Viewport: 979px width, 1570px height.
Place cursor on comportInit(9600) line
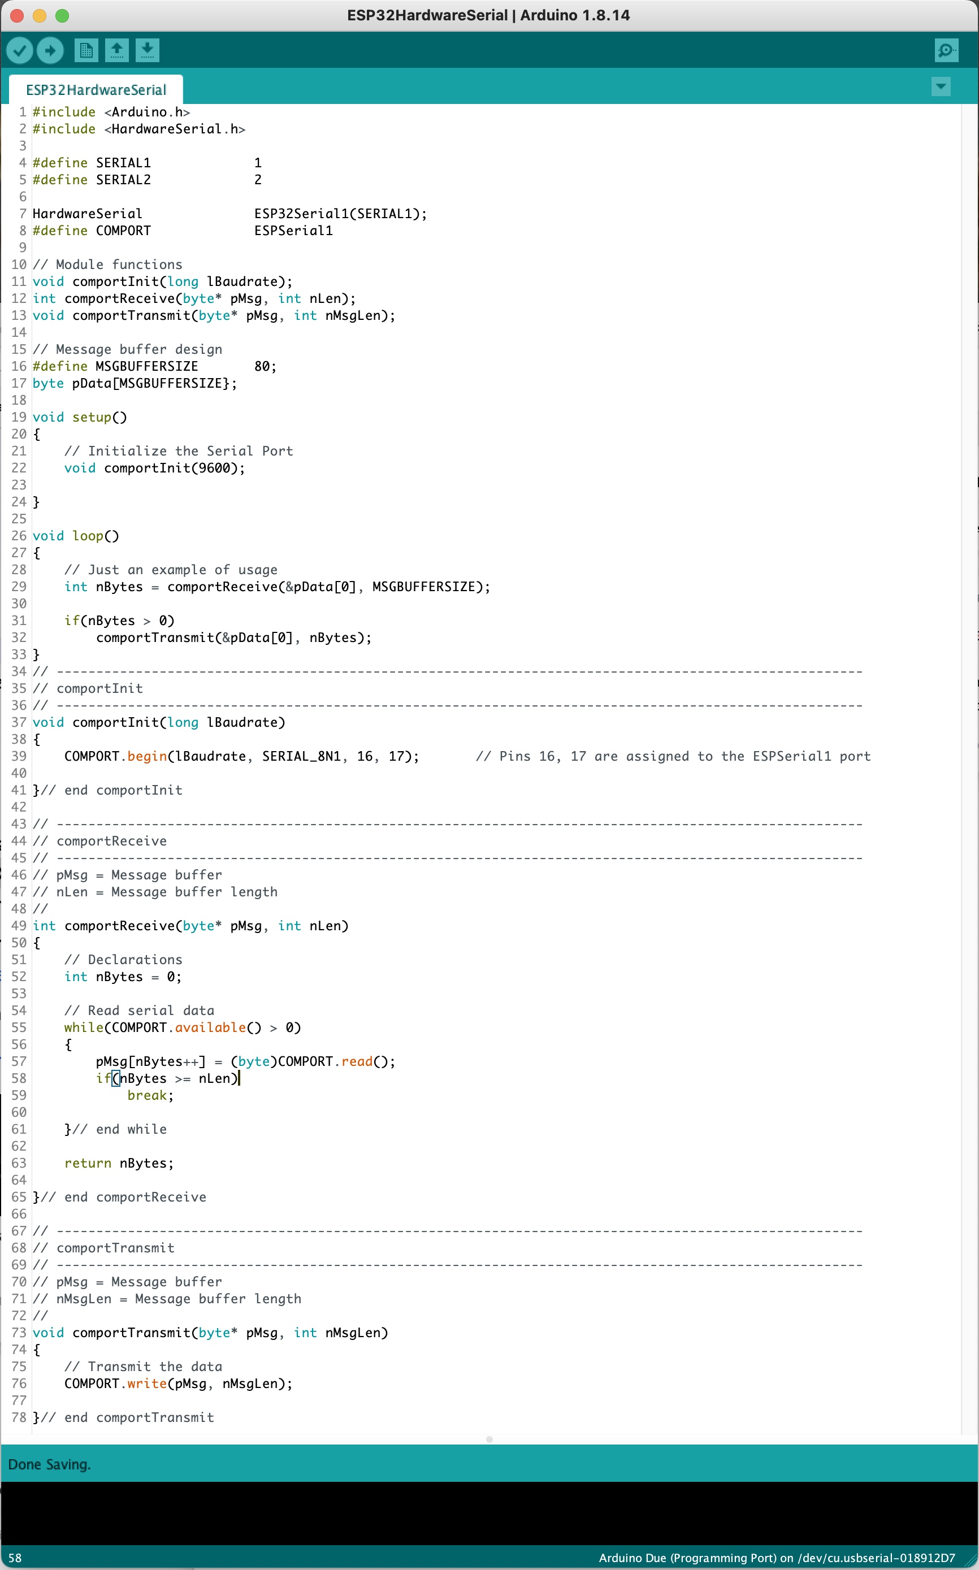[x=174, y=468]
